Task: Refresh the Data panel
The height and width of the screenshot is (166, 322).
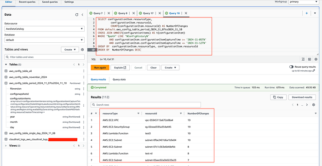Action: coord(77,15)
